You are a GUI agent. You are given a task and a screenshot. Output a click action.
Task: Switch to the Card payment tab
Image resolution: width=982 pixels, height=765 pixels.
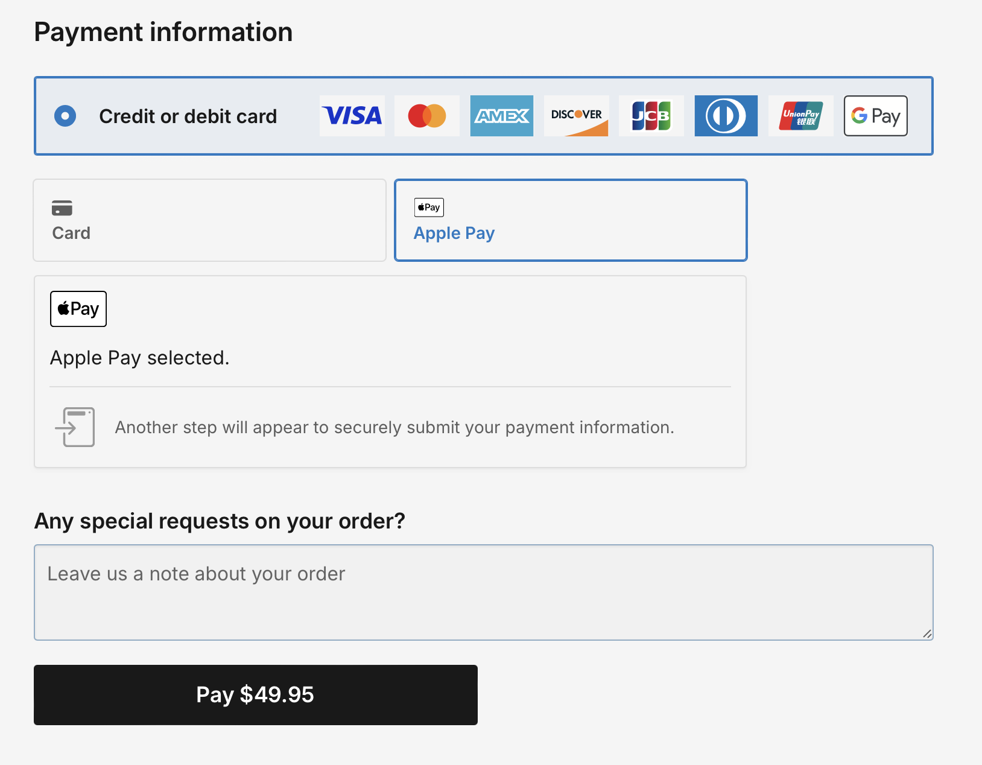coord(209,220)
